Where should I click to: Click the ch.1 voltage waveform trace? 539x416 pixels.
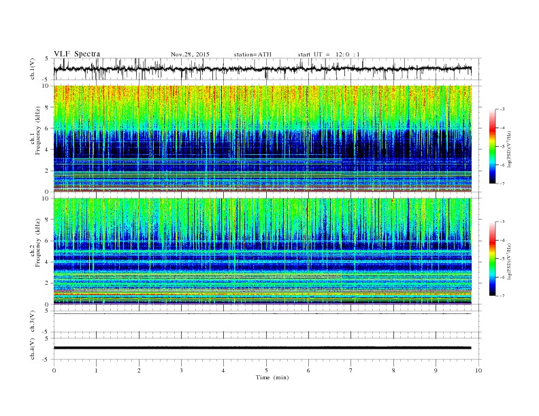[262, 69]
